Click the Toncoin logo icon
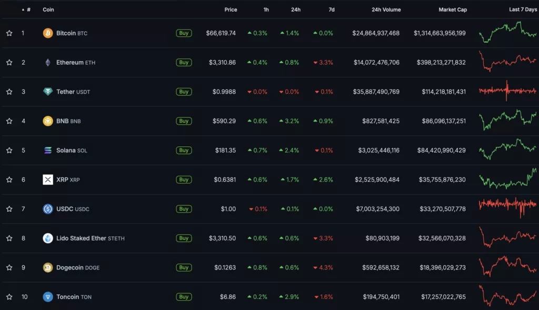Viewport: 539px width, 310px height. pyautogui.click(x=48, y=297)
